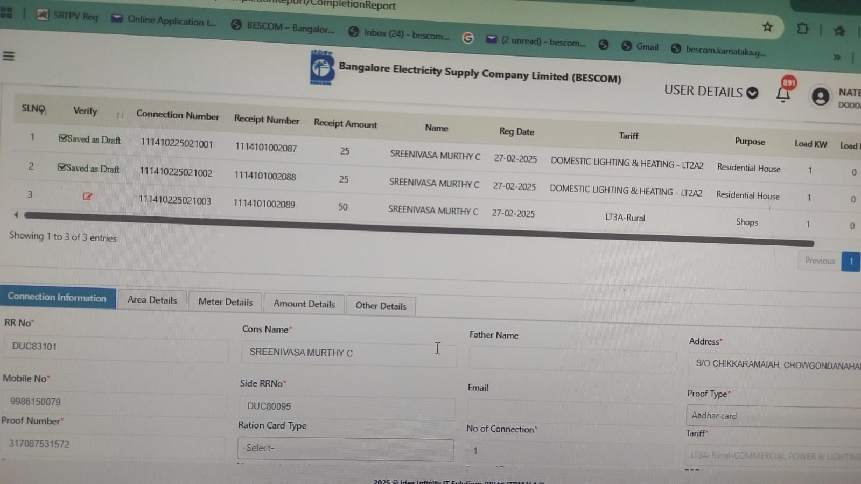Open the Ration Card Type select box

coord(345,448)
